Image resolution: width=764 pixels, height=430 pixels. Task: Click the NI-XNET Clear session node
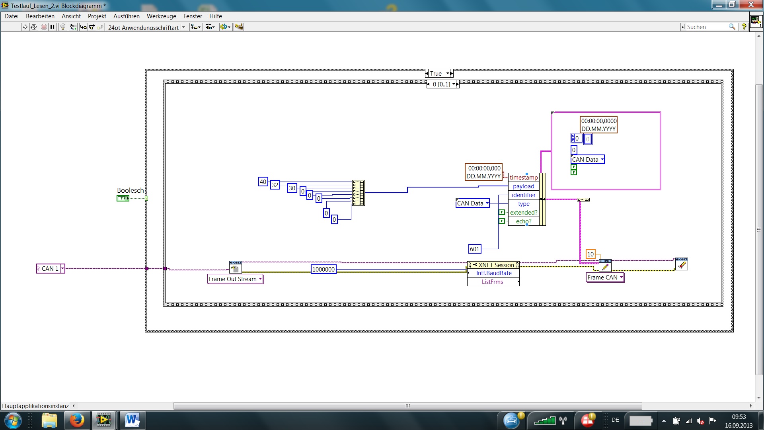(681, 264)
